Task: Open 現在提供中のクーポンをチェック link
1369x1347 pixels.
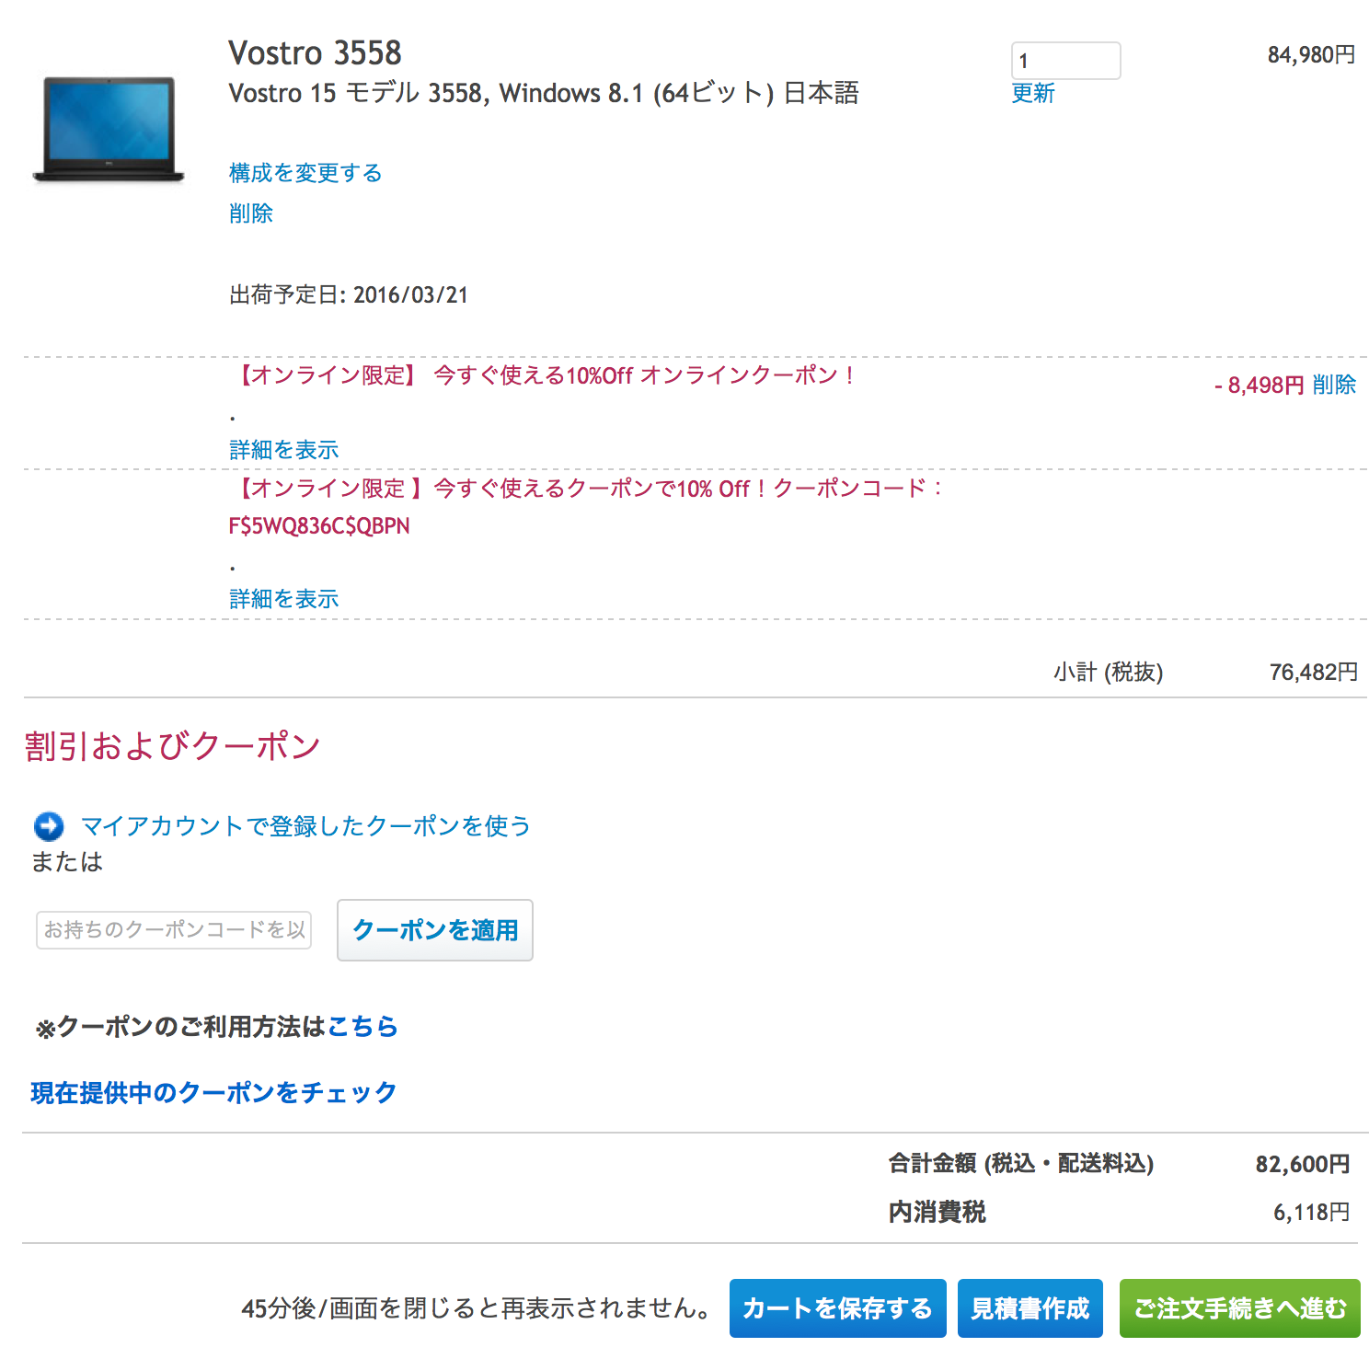Action: [x=213, y=1093]
